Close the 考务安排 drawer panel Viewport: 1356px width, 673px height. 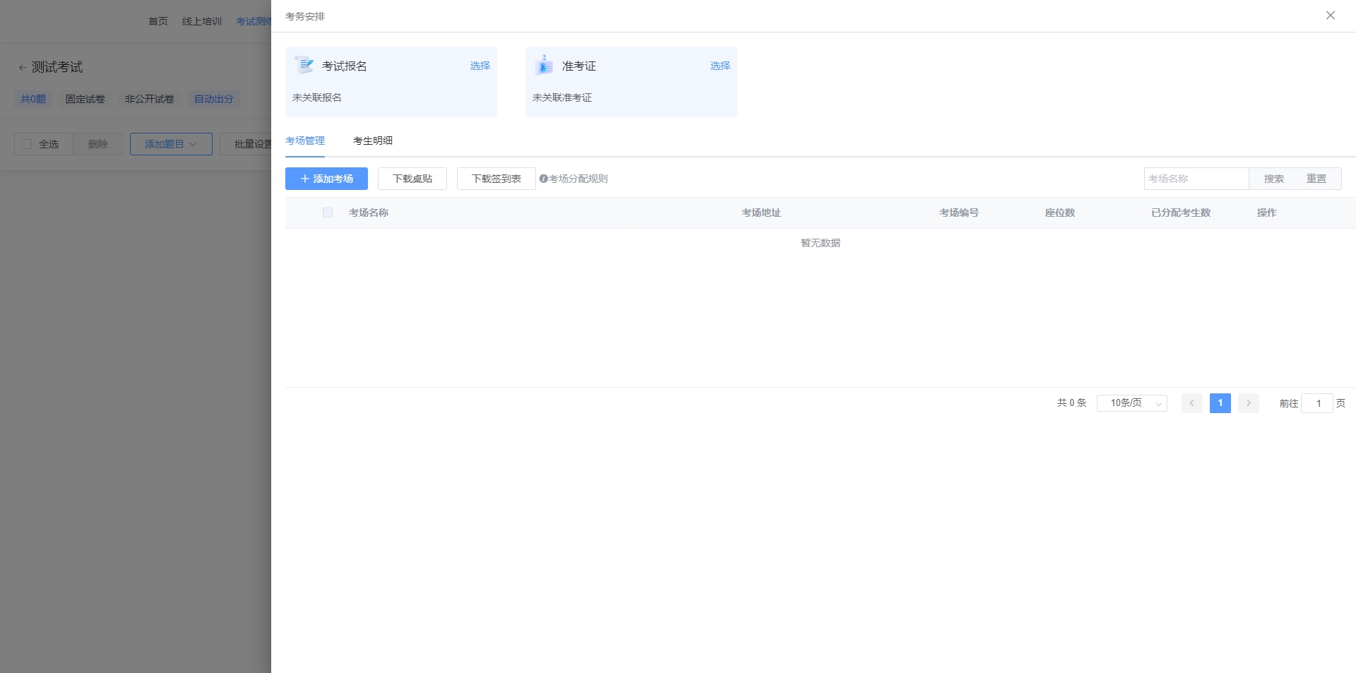tap(1330, 16)
